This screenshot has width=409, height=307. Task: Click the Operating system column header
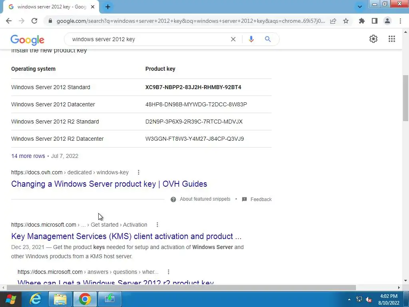(34, 69)
